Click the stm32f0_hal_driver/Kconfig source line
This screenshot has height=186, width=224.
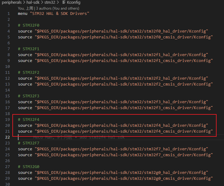[113, 31]
